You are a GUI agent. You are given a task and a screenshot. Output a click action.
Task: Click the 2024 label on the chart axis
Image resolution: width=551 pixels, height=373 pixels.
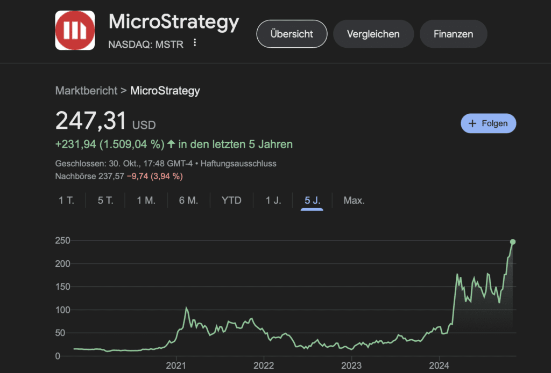pyautogui.click(x=439, y=365)
